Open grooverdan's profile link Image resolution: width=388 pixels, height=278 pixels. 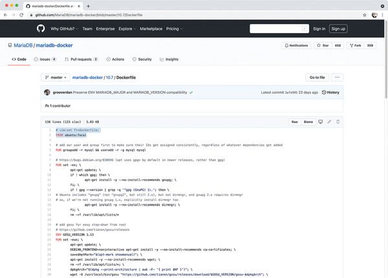62,92
